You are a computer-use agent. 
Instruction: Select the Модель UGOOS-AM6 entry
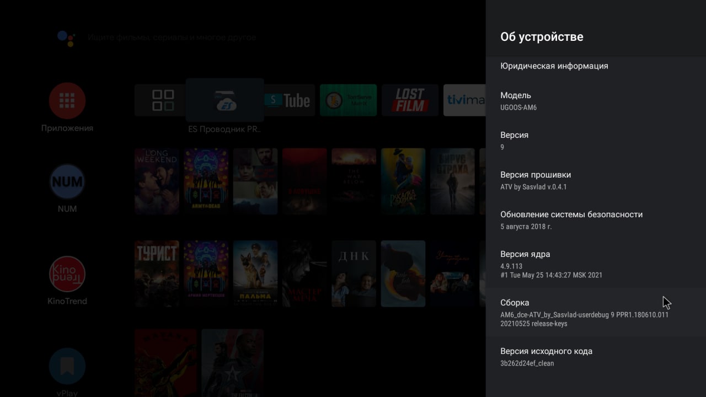click(x=596, y=101)
